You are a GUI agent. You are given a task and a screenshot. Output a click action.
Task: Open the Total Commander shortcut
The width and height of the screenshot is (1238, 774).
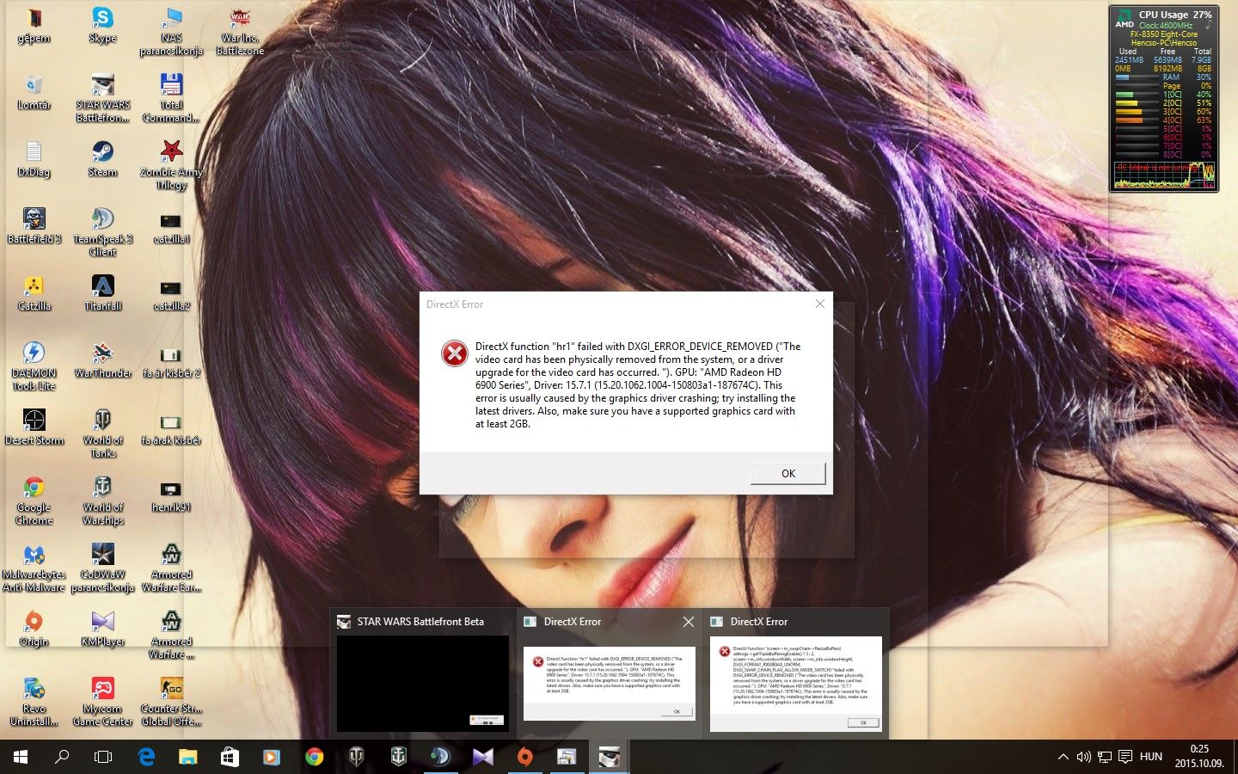pos(171,98)
